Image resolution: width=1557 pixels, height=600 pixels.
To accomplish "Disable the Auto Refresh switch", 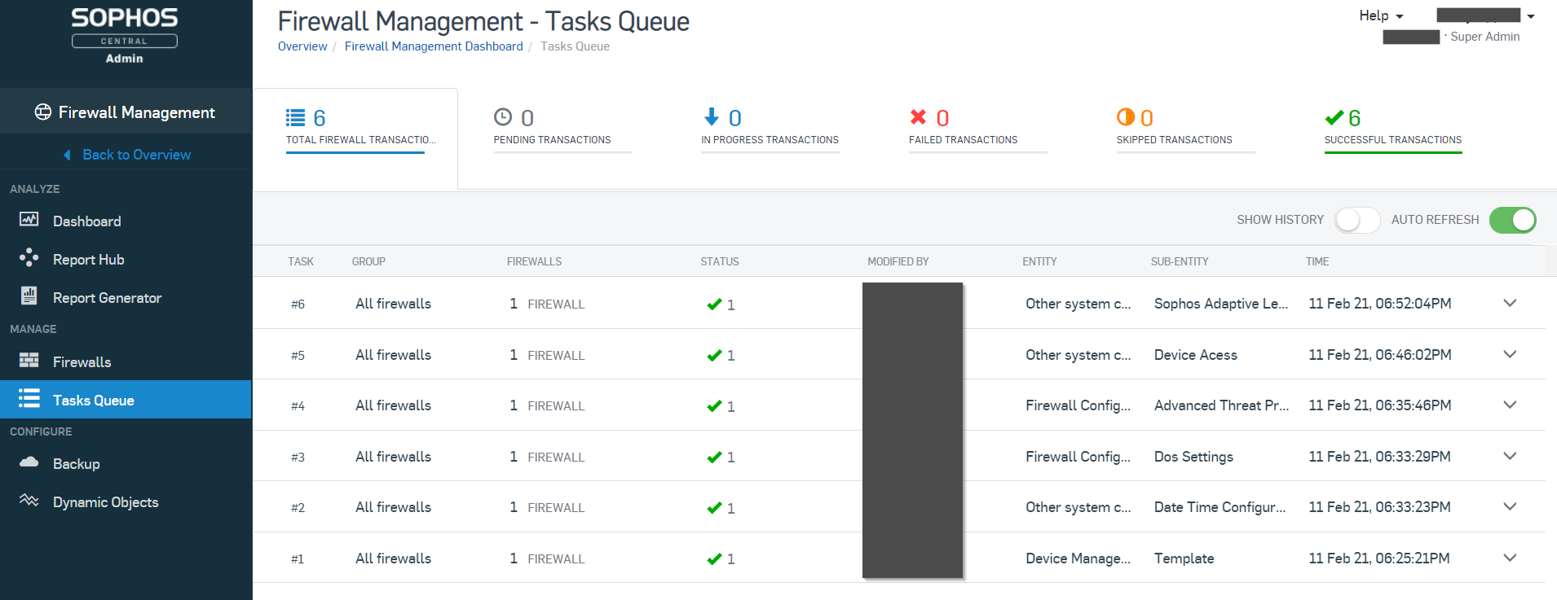I will pos(1513,220).
